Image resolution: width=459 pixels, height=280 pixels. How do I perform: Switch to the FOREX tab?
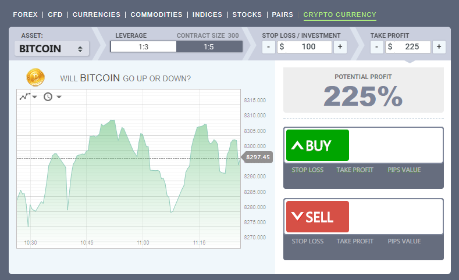point(25,15)
